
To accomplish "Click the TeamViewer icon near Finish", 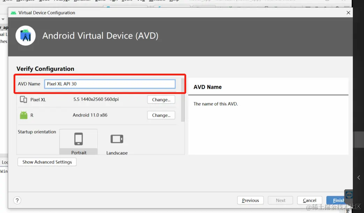I will (x=349, y=195).
